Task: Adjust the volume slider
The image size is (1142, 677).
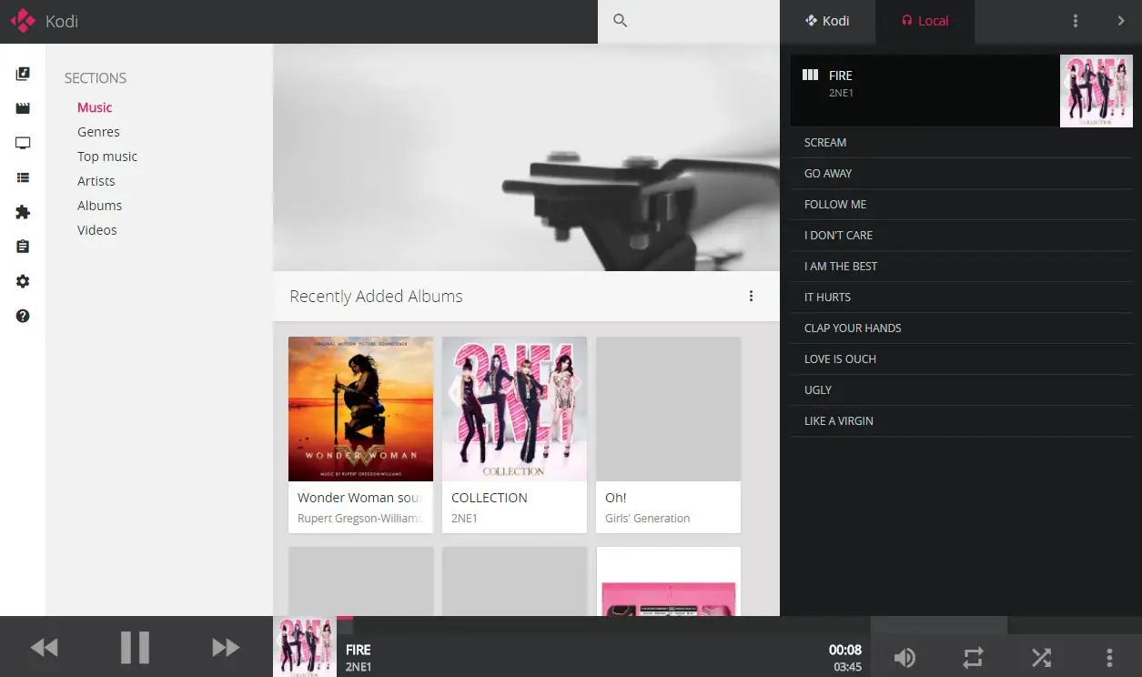Action: coord(1006,625)
